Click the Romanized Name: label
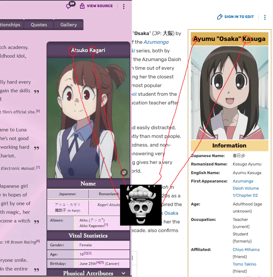Image resolution: width=273 pixels, height=277 pixels. pyautogui.click(x=209, y=164)
